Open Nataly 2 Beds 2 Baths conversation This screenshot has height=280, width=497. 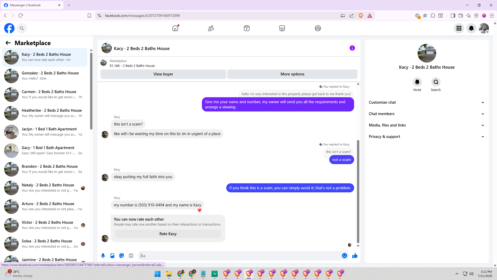[45, 188]
